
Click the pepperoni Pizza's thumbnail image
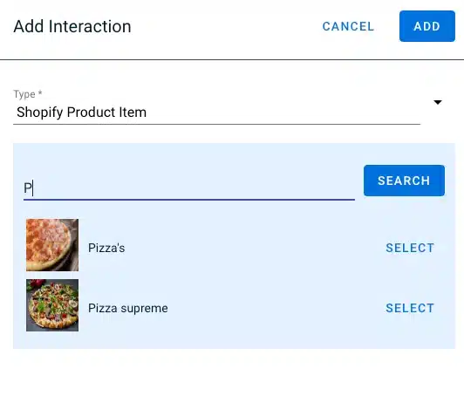[x=52, y=245]
